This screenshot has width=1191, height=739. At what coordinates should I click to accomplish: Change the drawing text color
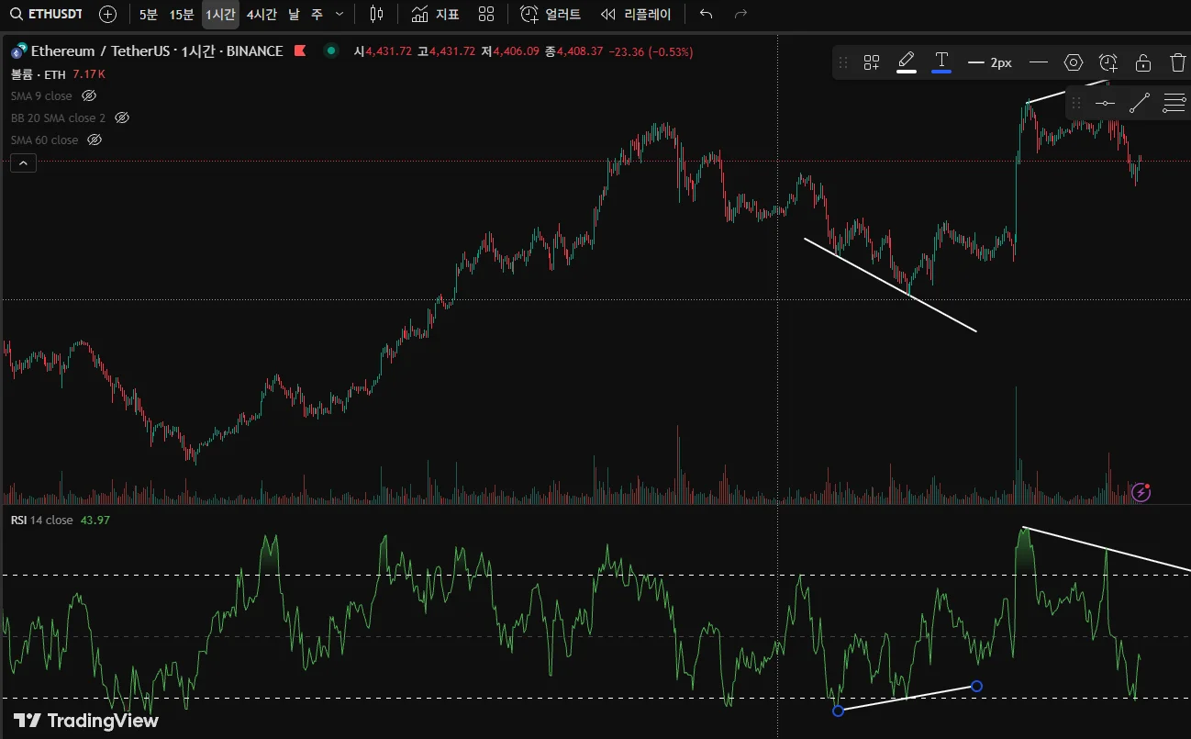coord(941,62)
